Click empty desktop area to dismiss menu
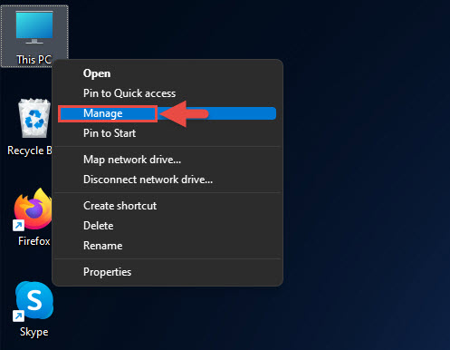 point(362,181)
